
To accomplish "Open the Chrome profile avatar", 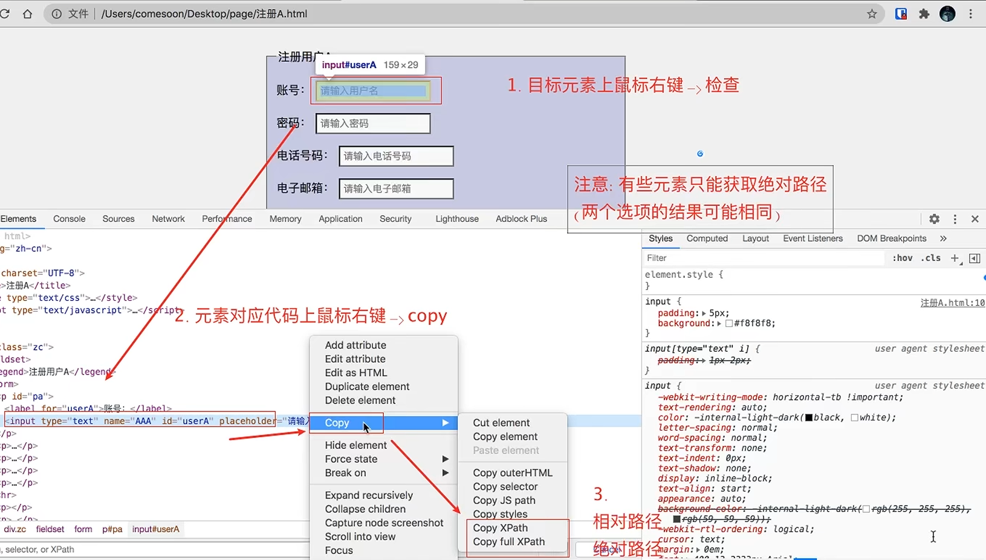I will pos(948,13).
